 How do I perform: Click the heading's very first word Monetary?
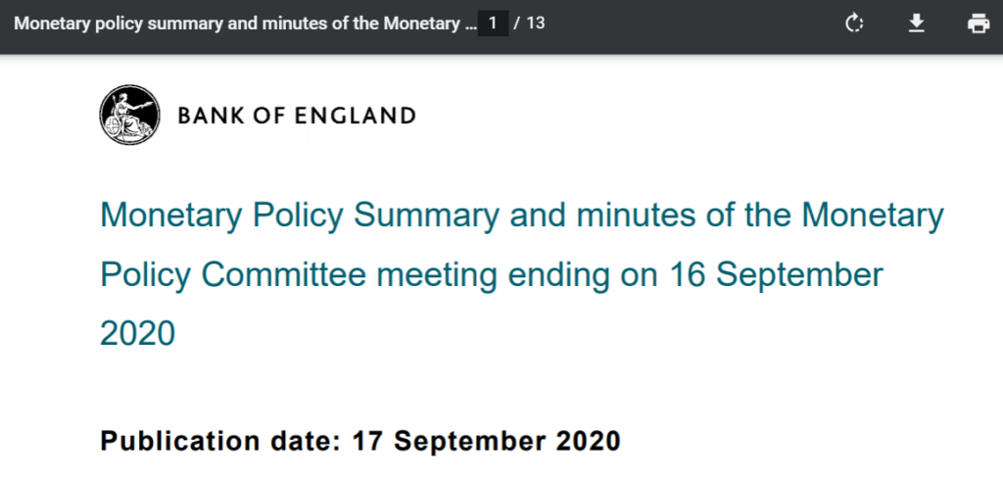pyautogui.click(x=171, y=216)
